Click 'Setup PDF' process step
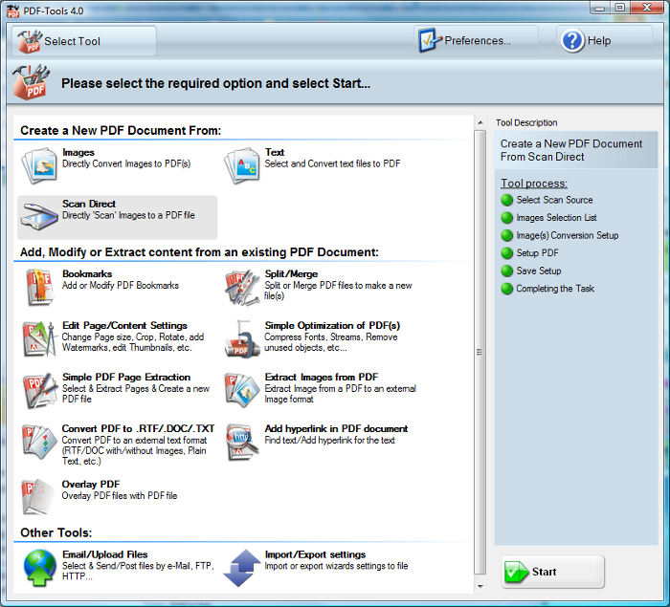The height and width of the screenshot is (607, 670). (x=538, y=253)
